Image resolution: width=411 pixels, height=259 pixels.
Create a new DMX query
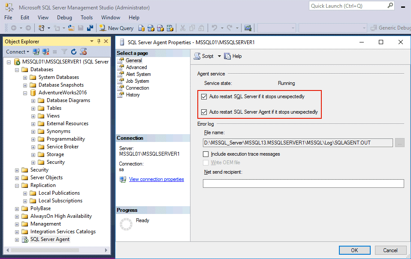pyautogui.click(x=160, y=27)
